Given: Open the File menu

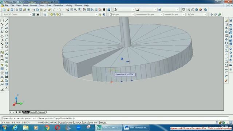Looking at the screenshot, I should (x=7, y=5).
